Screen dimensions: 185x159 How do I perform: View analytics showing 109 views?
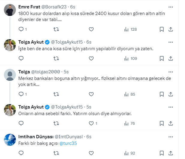[130, 58]
